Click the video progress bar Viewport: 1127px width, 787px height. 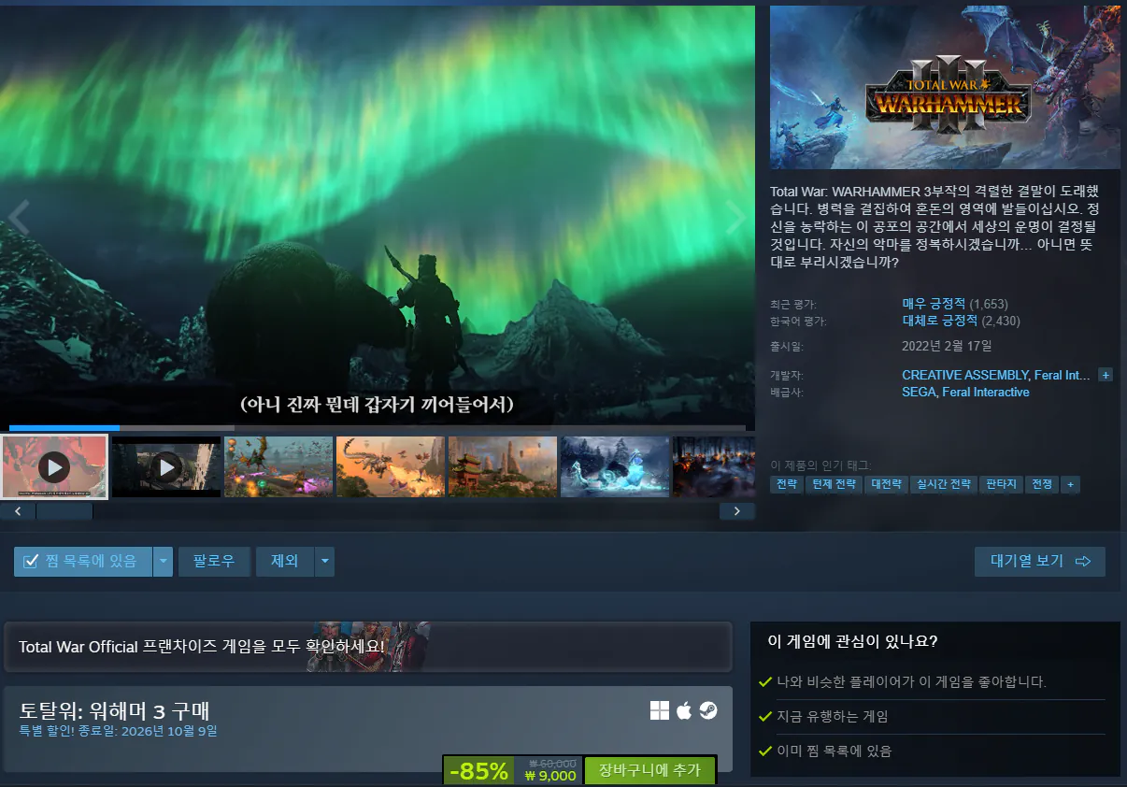[378, 428]
